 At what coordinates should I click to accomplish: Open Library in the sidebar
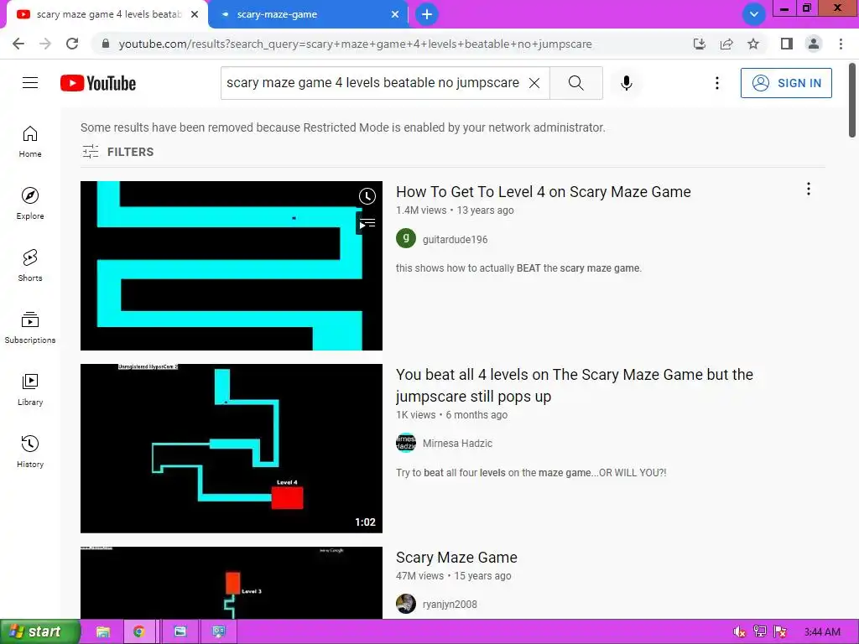30,389
